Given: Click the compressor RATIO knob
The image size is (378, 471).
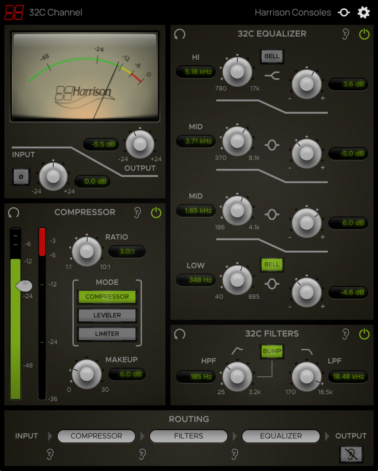Looking at the screenshot, I should pos(86,252).
